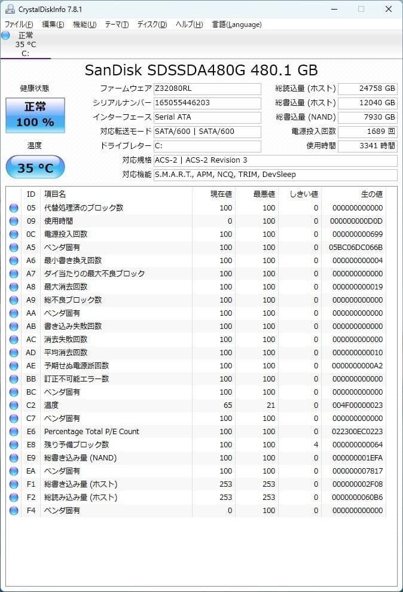The image size is (403, 592).
Task: Open the ディスク(D) menu
Action: (152, 25)
